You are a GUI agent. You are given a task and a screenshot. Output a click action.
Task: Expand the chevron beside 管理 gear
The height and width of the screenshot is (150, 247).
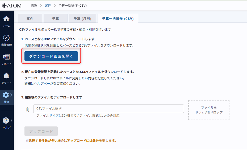(x=11, y=95)
